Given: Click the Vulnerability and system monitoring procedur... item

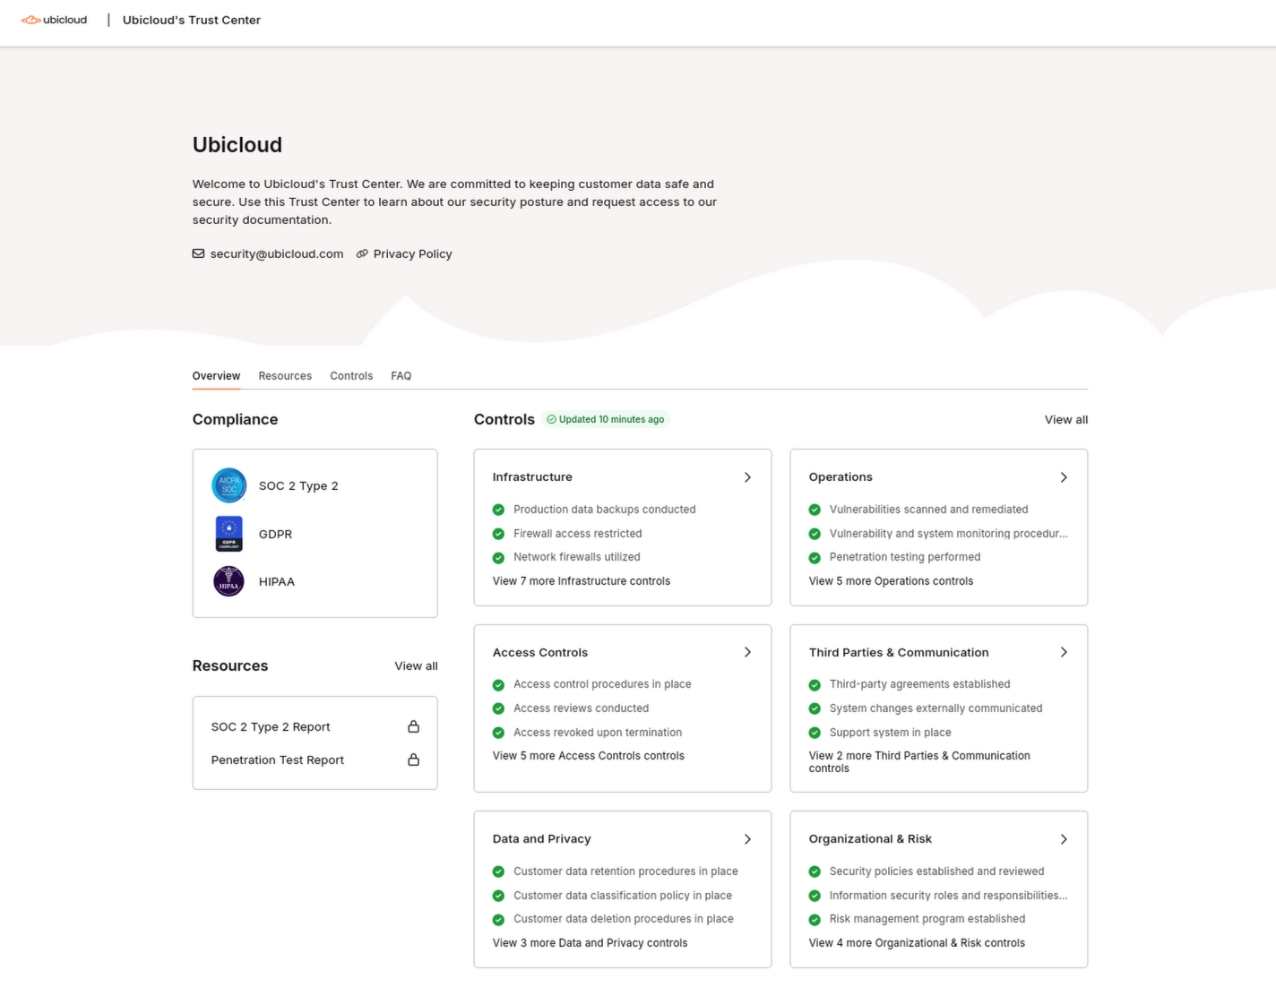Looking at the screenshot, I should point(949,534).
